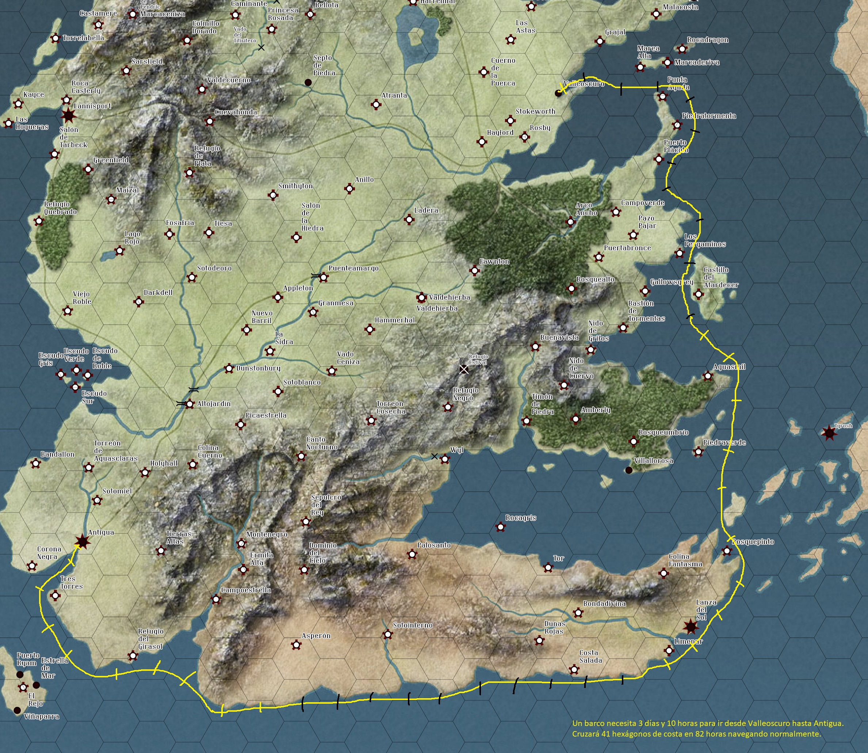This screenshot has height=753, width=868.
Task: Select the Picaestrella castle marker
Action: click(240, 425)
